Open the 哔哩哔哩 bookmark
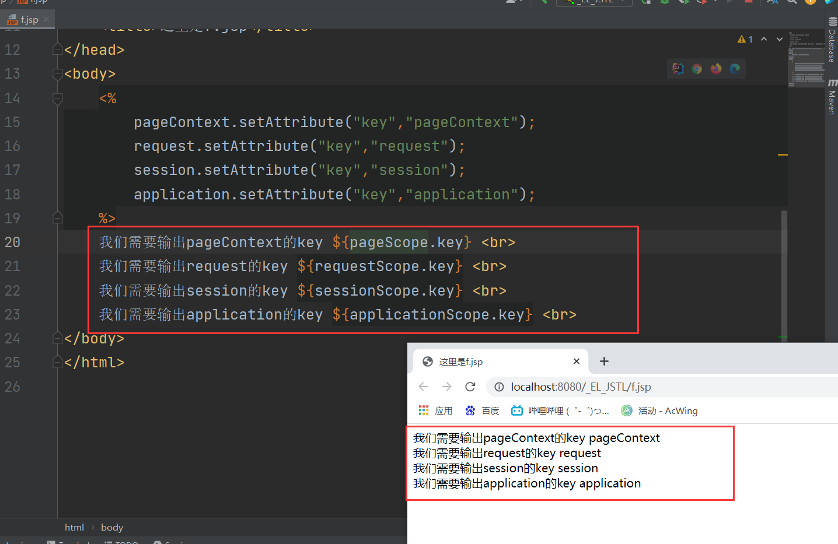The height and width of the screenshot is (544, 838). 560,410
